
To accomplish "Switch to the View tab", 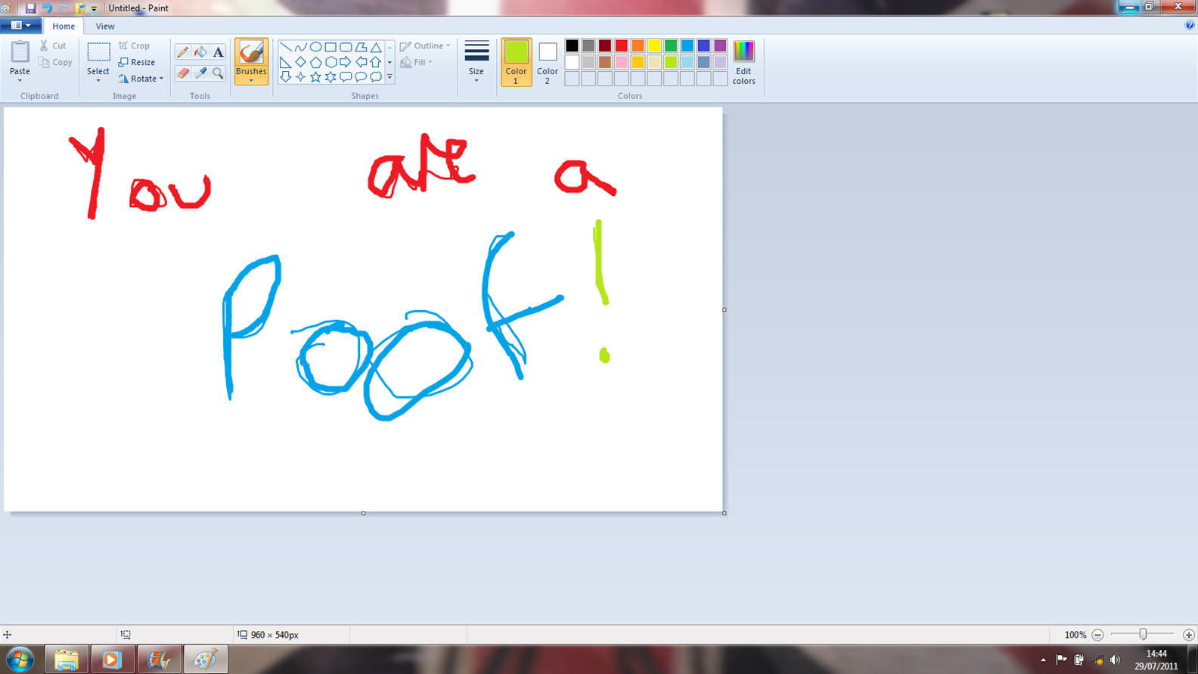I will click(x=105, y=26).
